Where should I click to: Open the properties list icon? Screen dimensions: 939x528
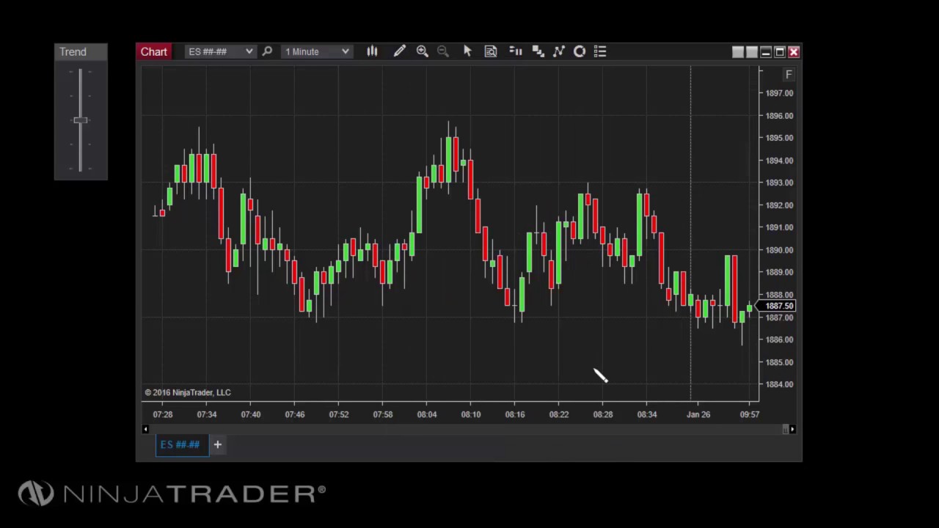click(x=600, y=51)
